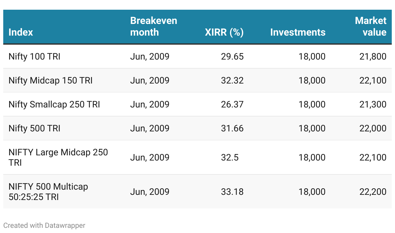
Task: Click the 31.66 XIRR value
Action: click(232, 128)
